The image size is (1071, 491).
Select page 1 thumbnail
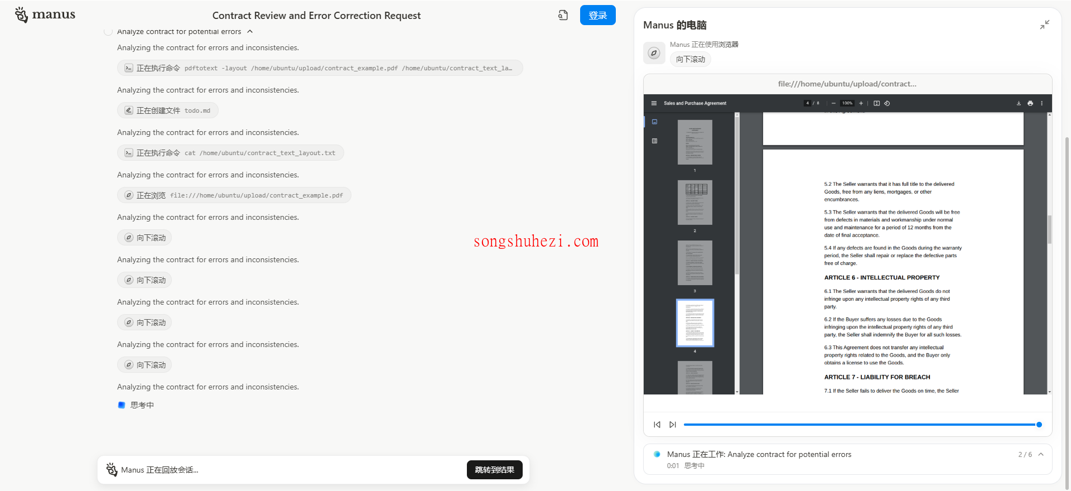pos(694,142)
